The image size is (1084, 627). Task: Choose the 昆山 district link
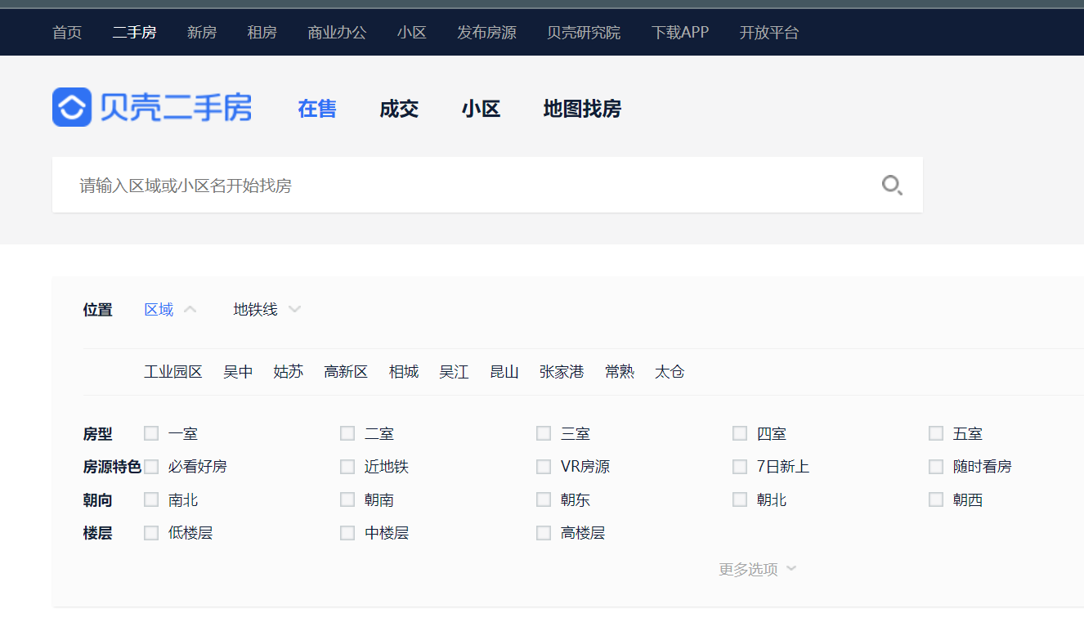[x=504, y=372]
